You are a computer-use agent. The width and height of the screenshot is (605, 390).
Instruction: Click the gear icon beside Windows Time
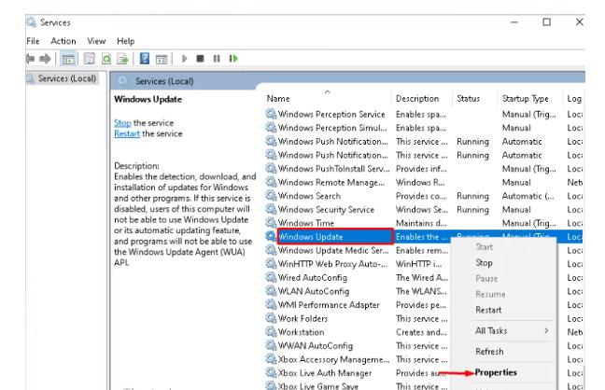[271, 223]
